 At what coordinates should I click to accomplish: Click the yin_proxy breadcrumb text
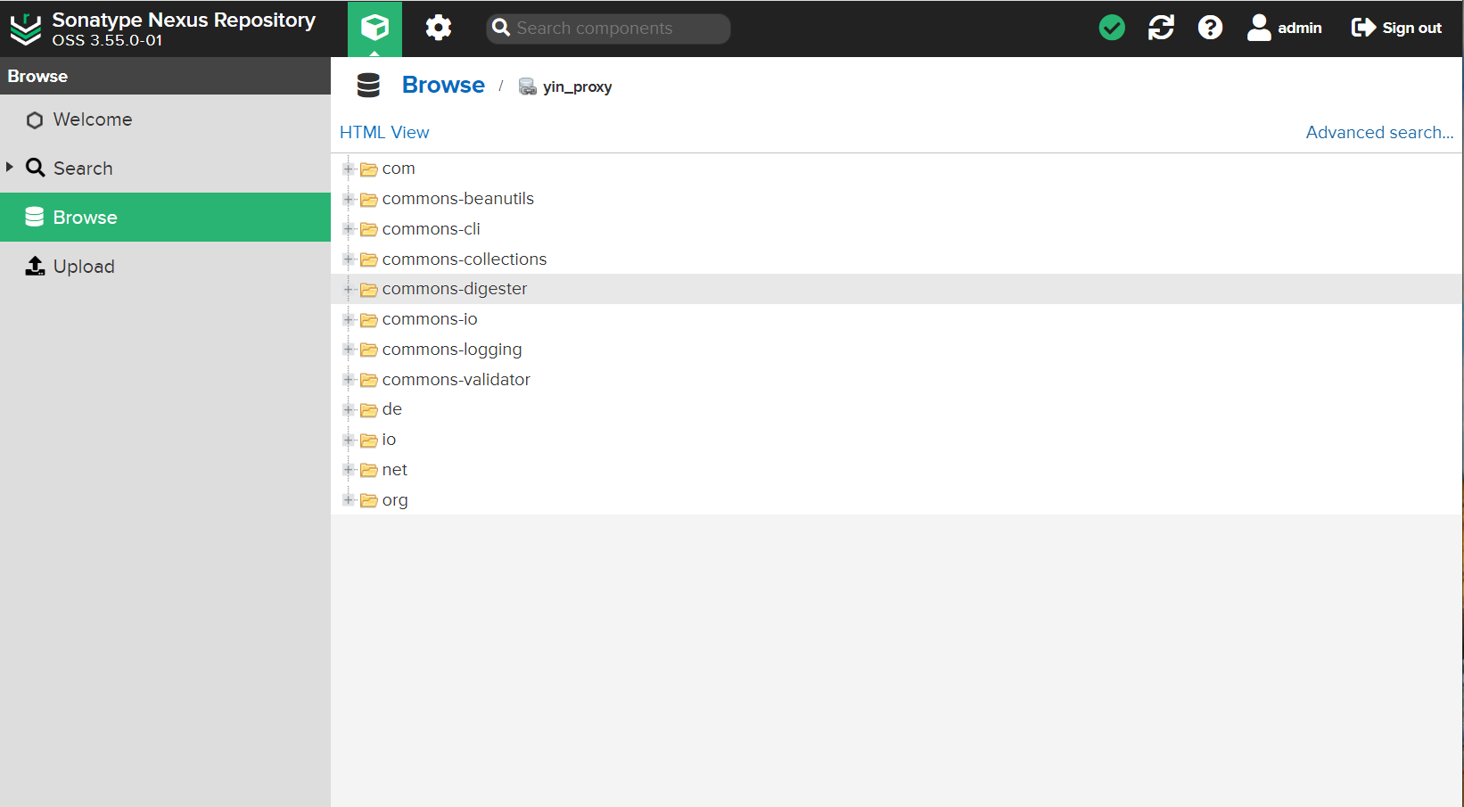pos(577,86)
